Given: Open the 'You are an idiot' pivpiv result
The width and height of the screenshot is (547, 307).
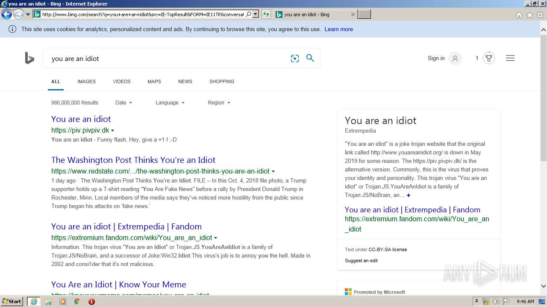Looking at the screenshot, I should (x=81, y=119).
